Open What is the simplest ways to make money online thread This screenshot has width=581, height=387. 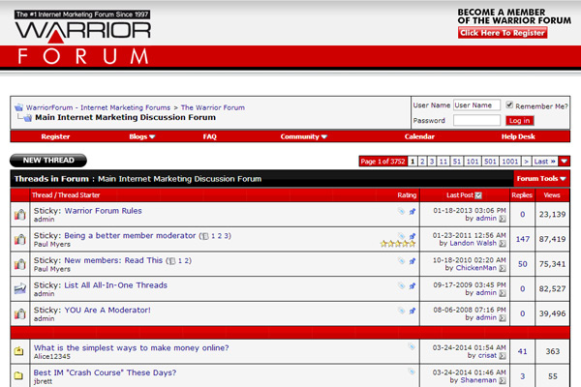coord(131,347)
